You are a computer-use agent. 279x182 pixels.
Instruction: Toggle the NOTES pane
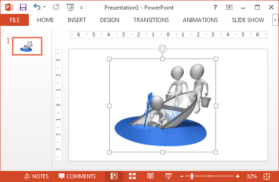click(x=36, y=176)
